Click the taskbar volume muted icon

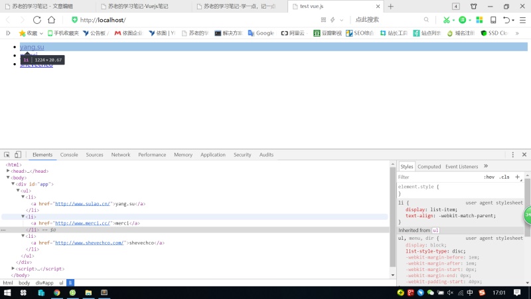coord(450,292)
